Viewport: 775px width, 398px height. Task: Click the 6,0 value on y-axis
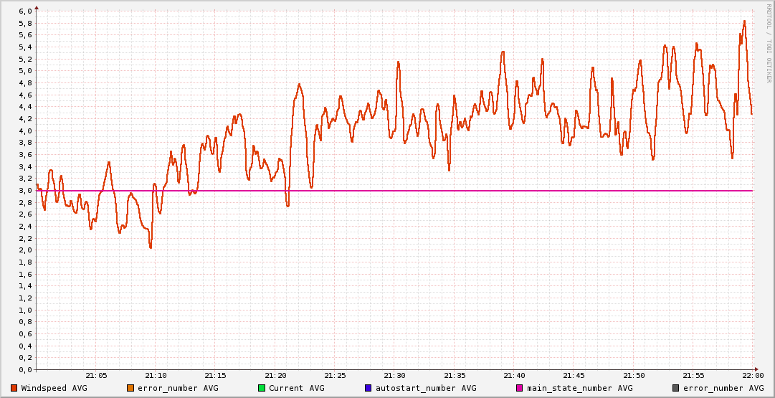point(25,11)
